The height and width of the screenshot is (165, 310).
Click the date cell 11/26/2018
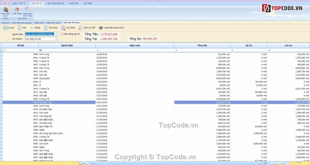[102, 120]
